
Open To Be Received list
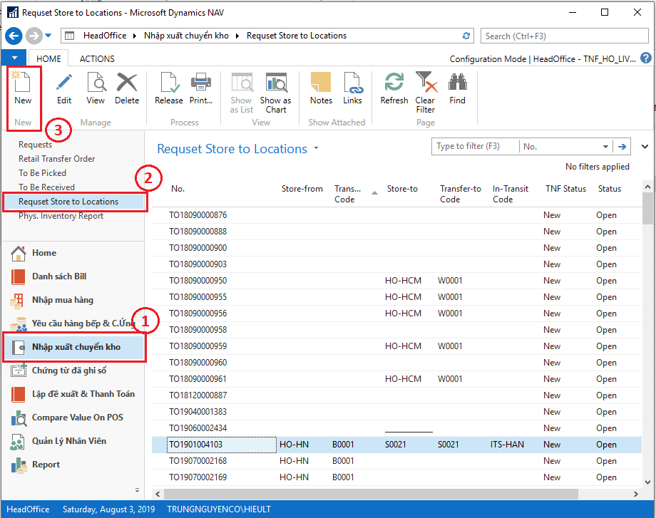46,187
